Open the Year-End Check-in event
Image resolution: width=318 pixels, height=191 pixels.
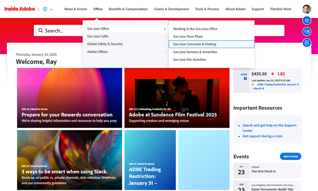[x=263, y=172]
